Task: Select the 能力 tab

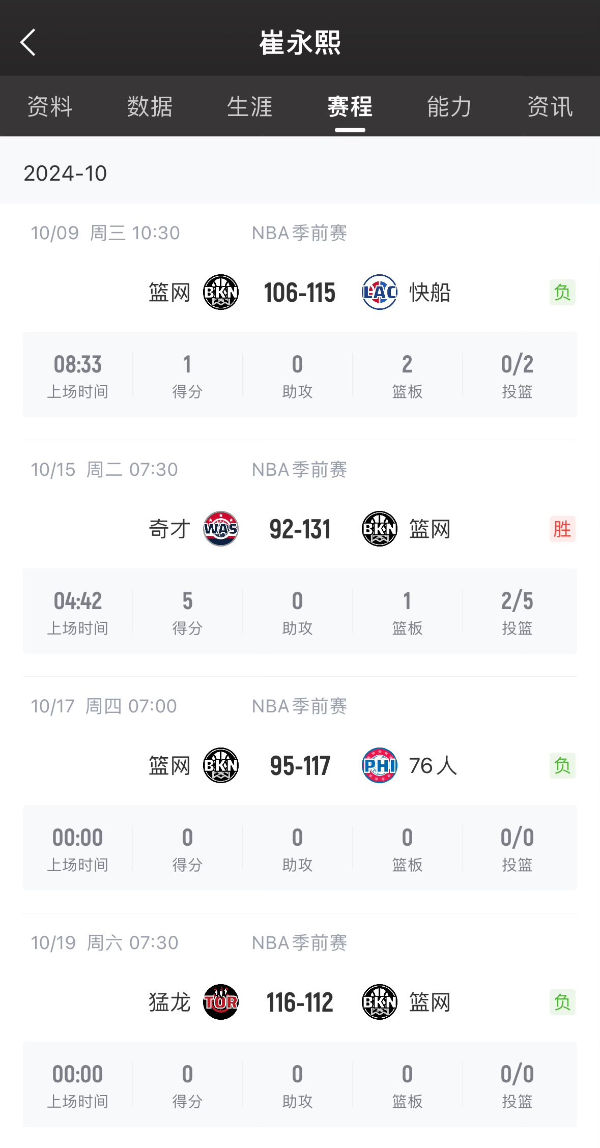Action: [x=449, y=107]
